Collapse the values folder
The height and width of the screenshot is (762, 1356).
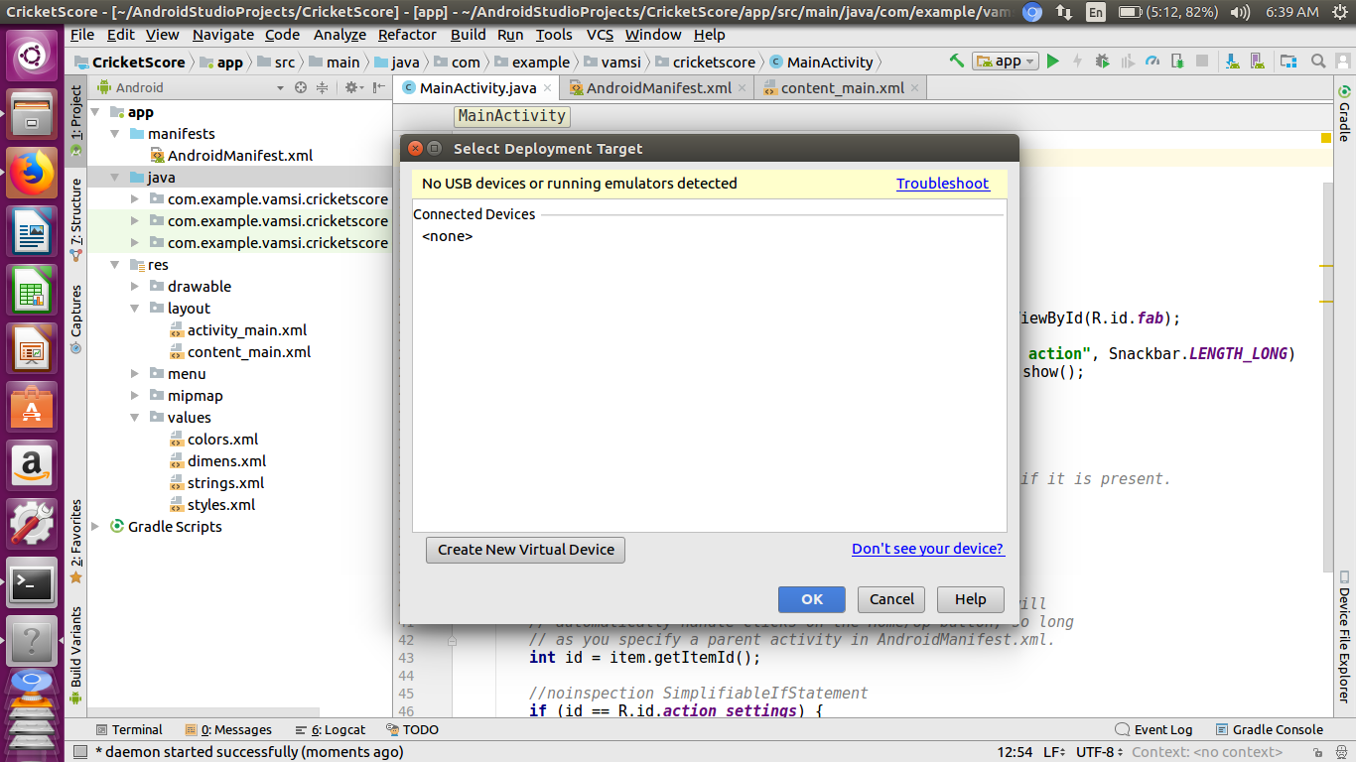point(135,418)
